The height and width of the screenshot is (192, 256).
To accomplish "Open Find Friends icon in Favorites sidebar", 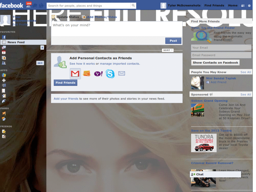I will (x=4, y=63).
